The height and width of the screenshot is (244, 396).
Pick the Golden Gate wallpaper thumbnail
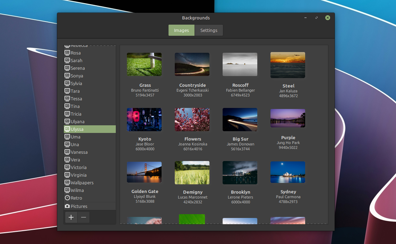coord(144,172)
